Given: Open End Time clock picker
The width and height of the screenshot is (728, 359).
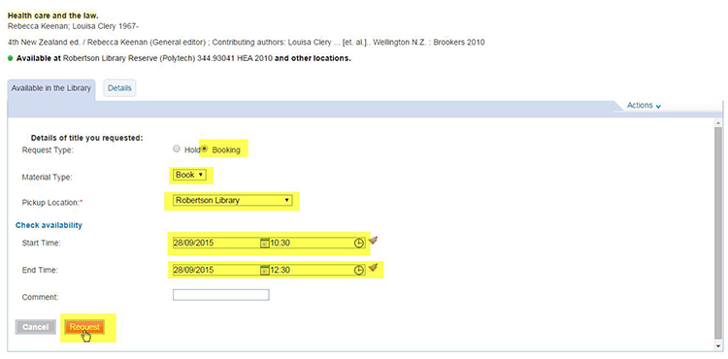Looking at the screenshot, I should 359,270.
